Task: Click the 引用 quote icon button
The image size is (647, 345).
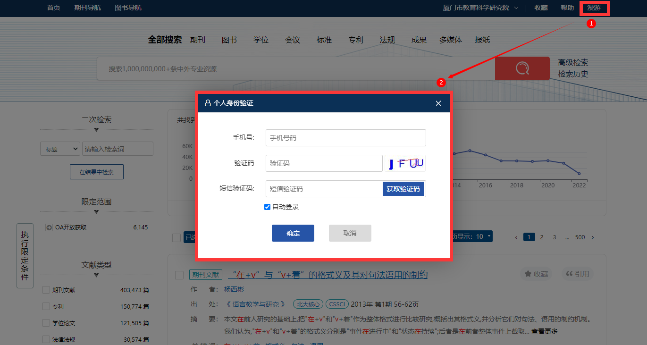Action: coord(569,274)
